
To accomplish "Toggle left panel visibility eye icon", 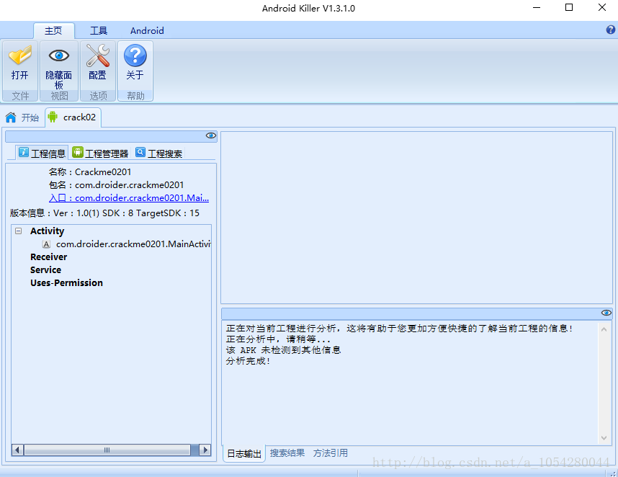I will coord(211,135).
